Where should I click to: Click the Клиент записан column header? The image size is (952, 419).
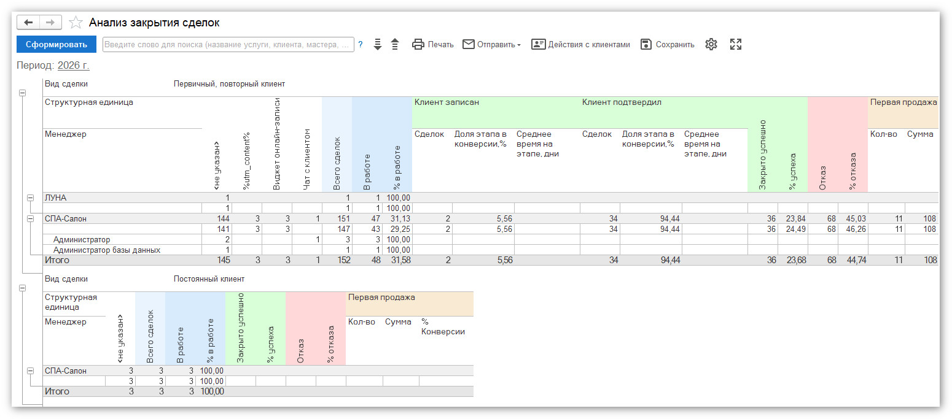click(447, 102)
